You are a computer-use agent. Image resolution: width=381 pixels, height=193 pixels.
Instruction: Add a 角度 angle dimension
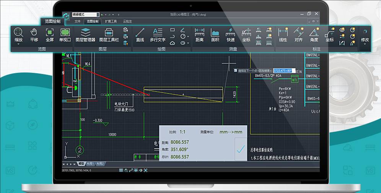pos(314,35)
